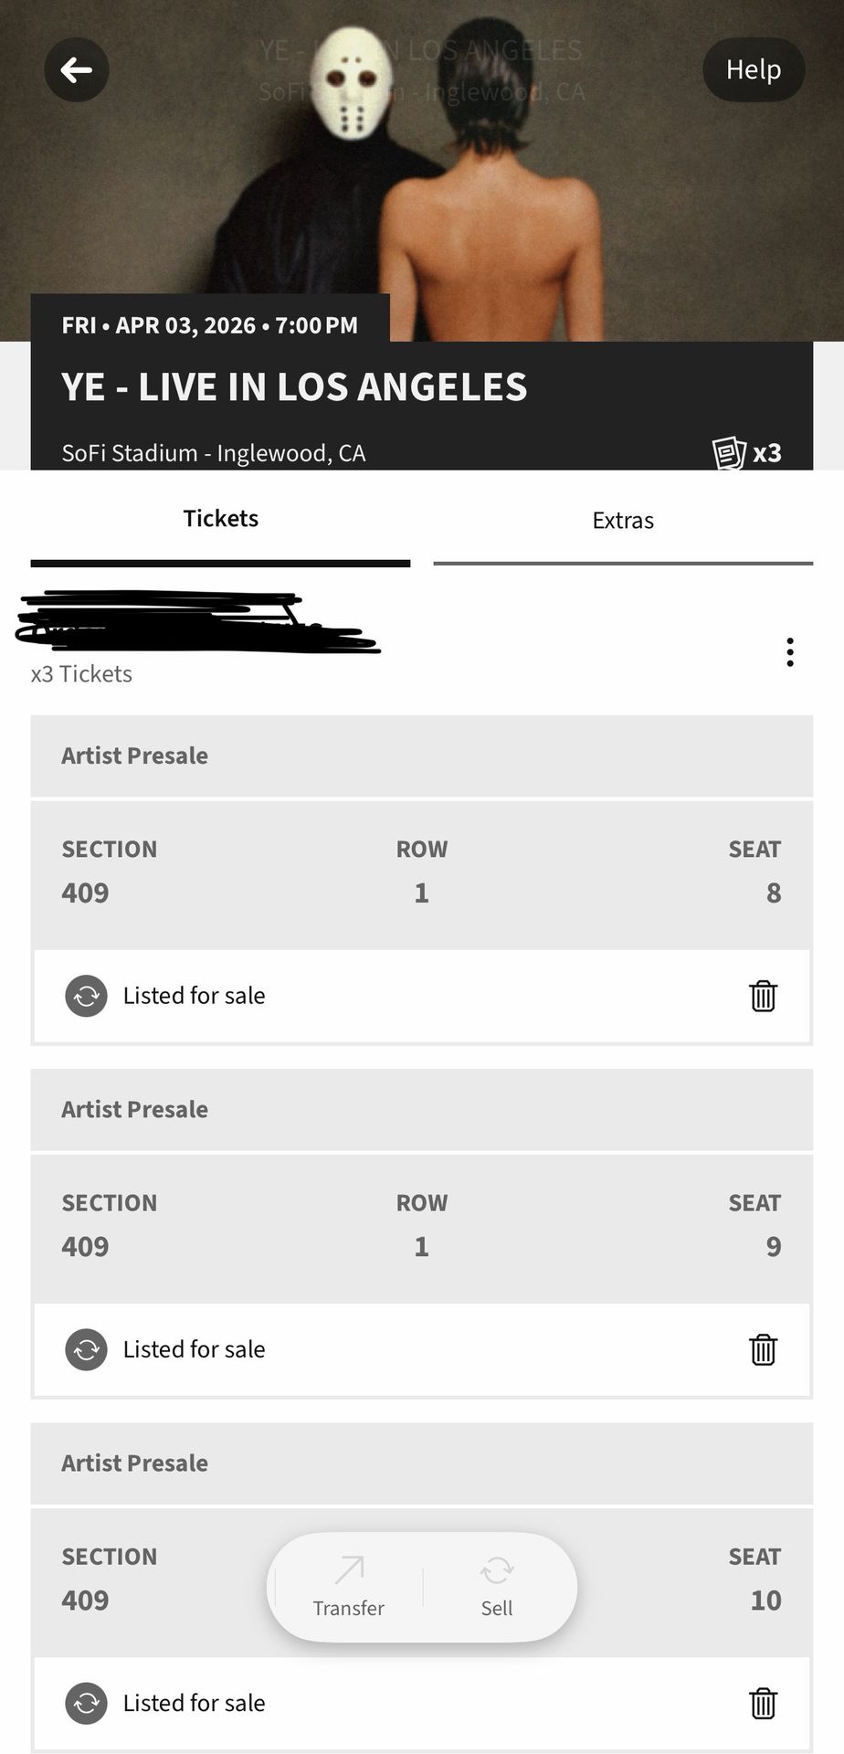Delete listing for seat 9

click(763, 1349)
